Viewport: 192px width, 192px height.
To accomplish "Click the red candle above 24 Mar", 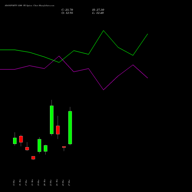I will (x=58, y=130).
